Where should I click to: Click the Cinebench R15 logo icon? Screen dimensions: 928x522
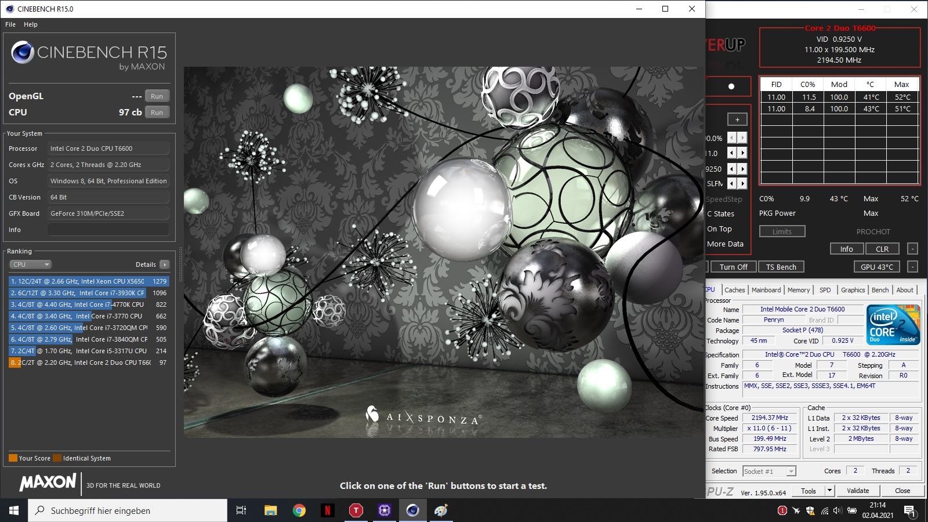click(23, 53)
